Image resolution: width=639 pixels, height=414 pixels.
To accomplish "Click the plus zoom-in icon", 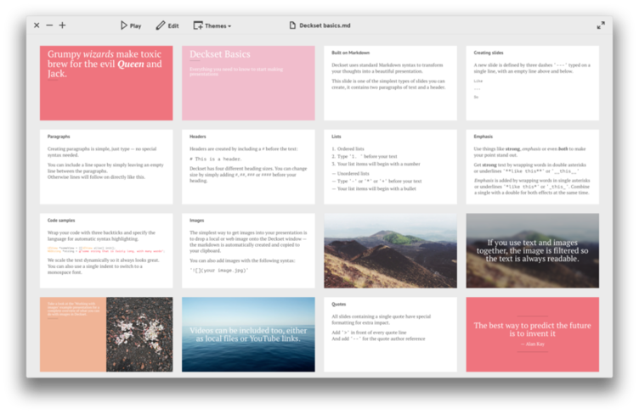I will (62, 25).
